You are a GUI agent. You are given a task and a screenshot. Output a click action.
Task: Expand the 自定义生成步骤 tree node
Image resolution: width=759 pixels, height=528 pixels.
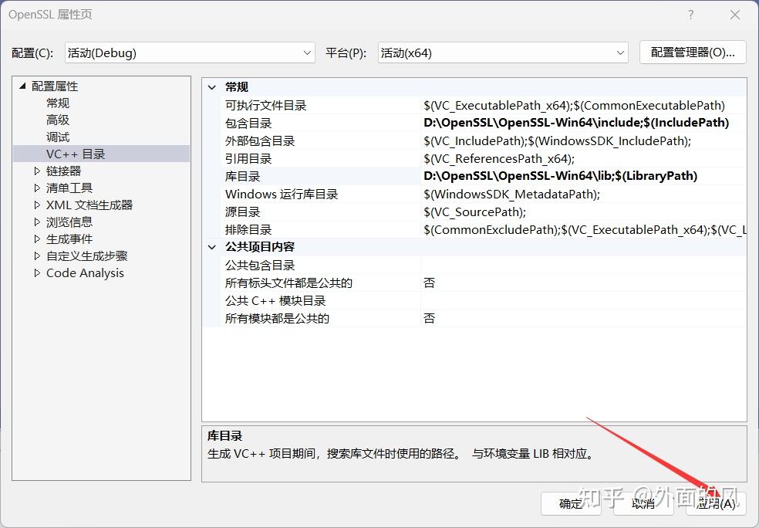[37, 256]
